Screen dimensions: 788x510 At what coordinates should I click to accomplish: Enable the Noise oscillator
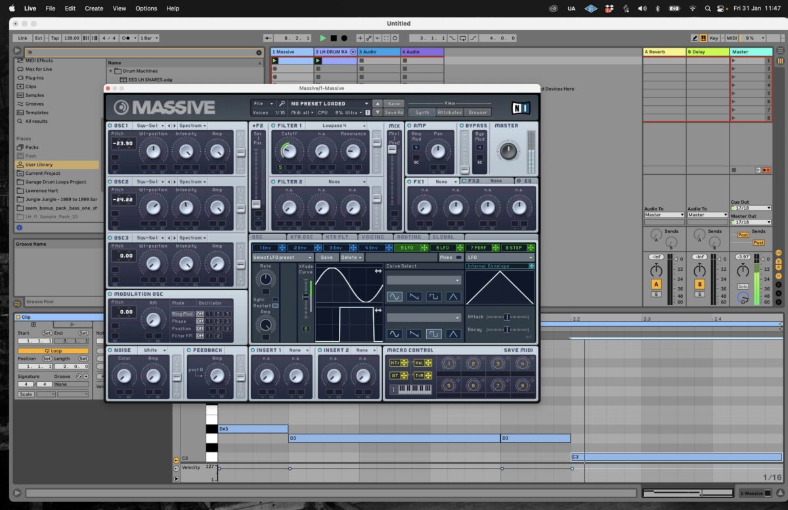point(110,350)
